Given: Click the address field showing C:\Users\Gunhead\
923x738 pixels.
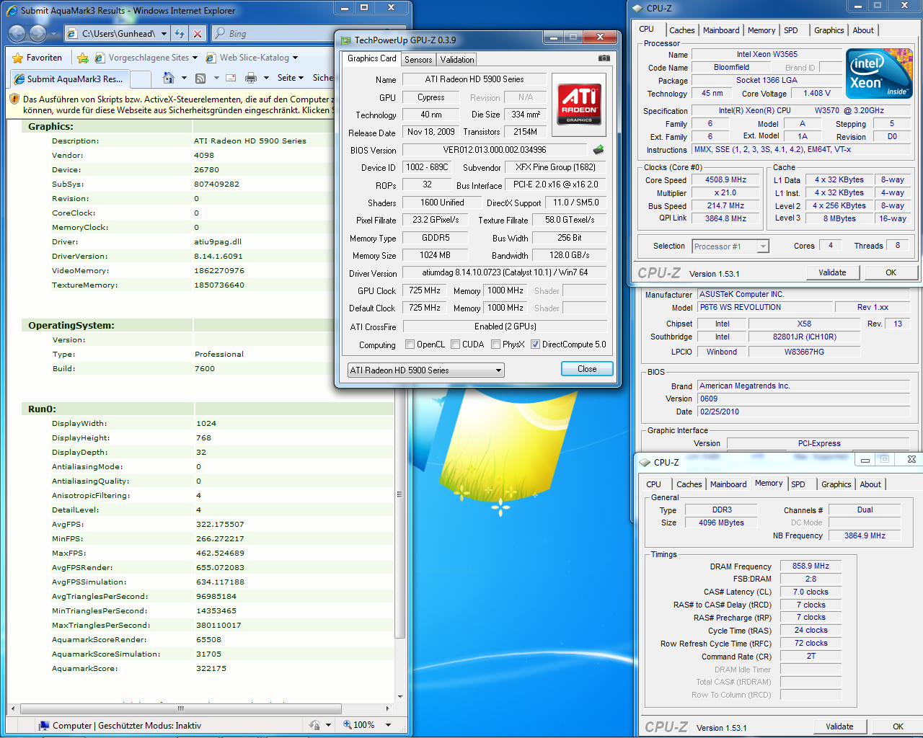Looking at the screenshot, I should tap(119, 33).
